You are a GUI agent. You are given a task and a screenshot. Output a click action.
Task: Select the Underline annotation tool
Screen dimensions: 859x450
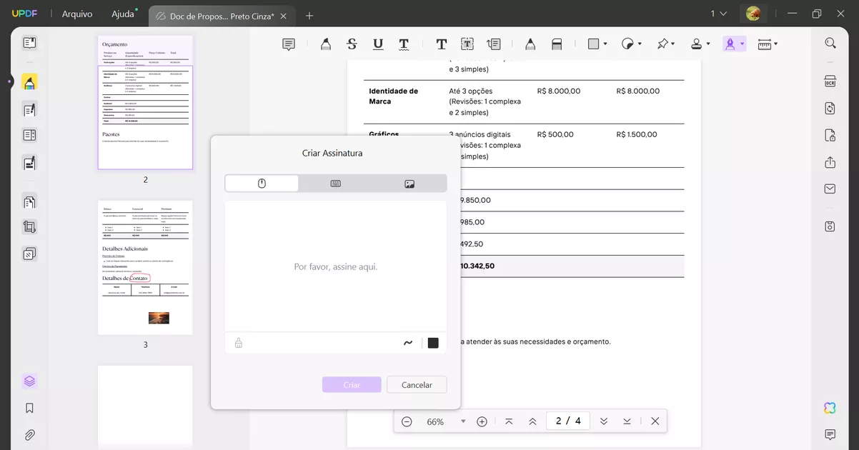(x=377, y=43)
